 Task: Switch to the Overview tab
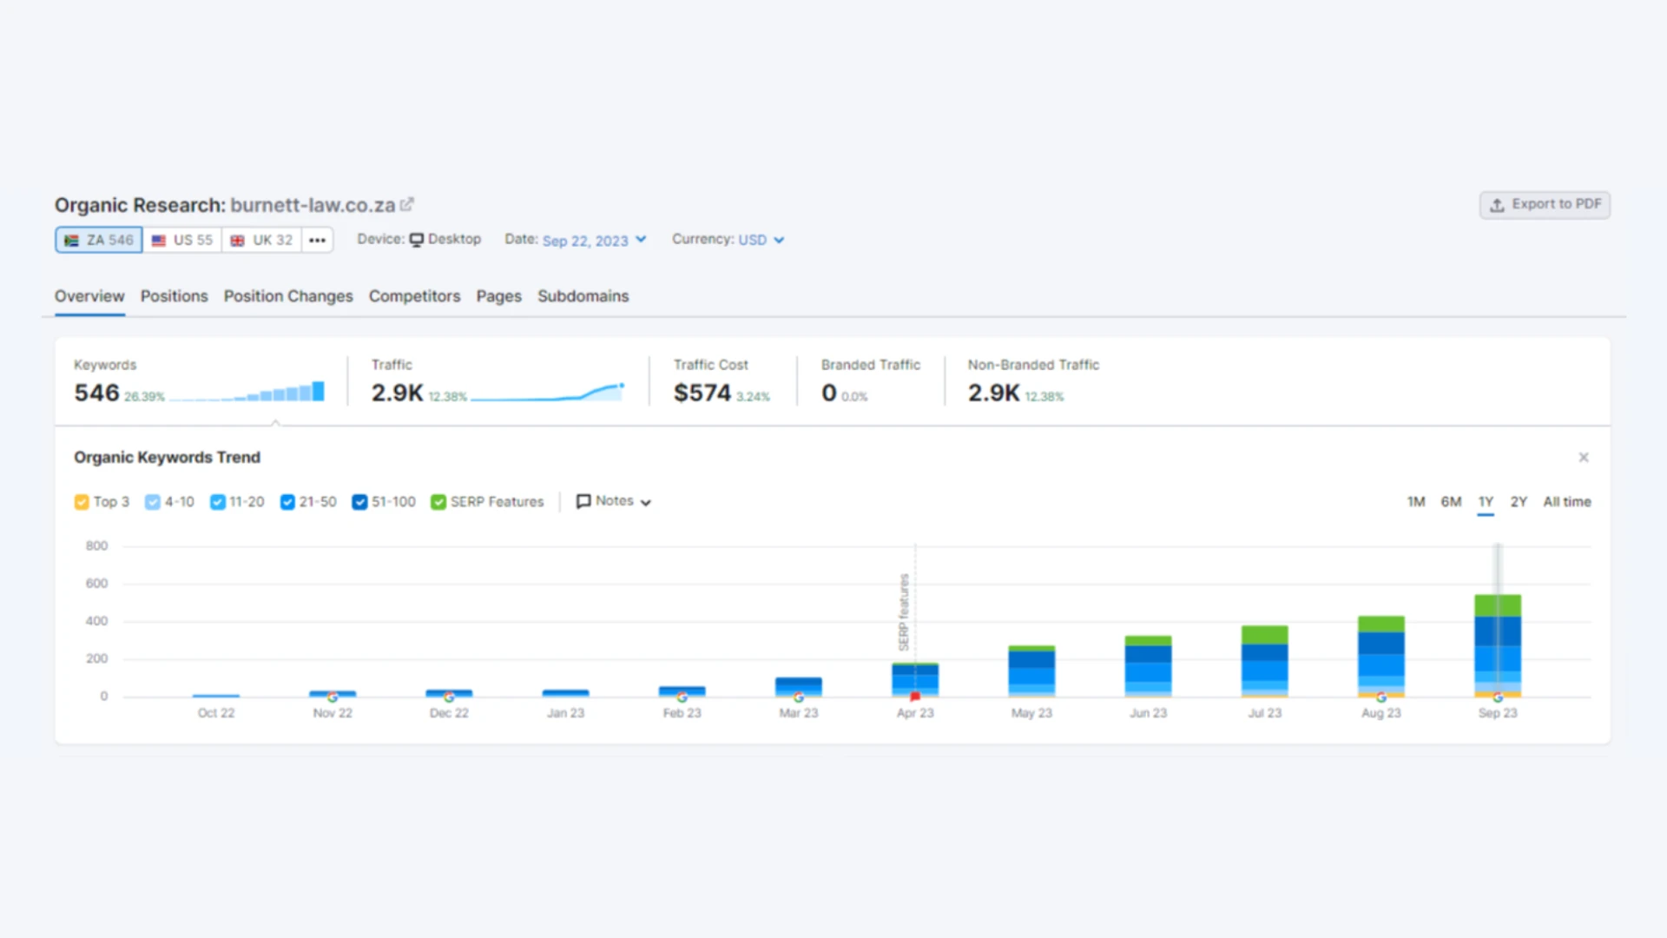pyautogui.click(x=89, y=296)
